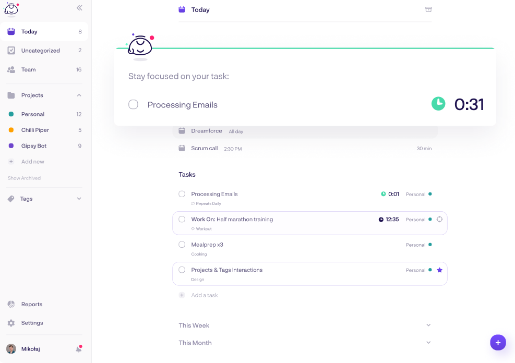Click the Tags label icon

pyautogui.click(x=11, y=199)
